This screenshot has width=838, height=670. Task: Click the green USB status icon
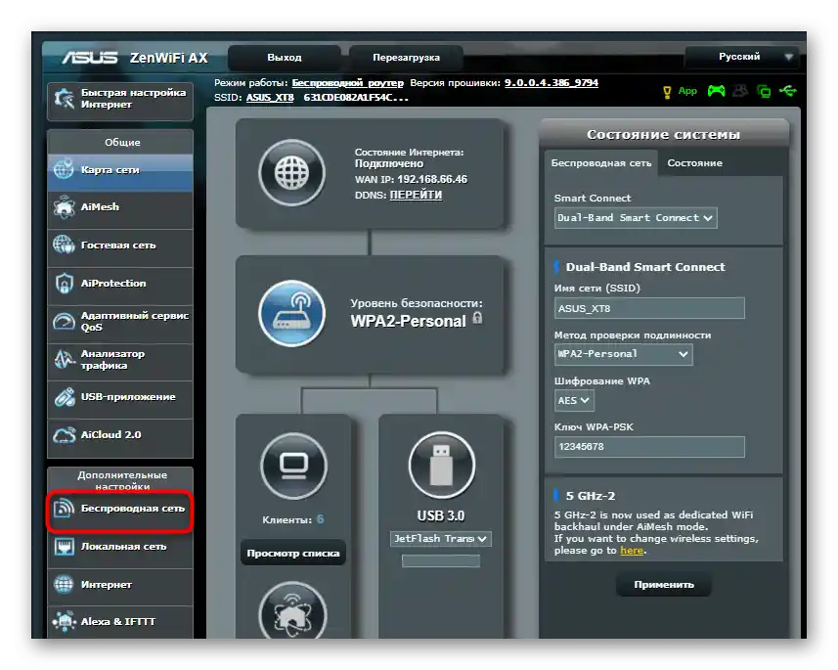788,91
